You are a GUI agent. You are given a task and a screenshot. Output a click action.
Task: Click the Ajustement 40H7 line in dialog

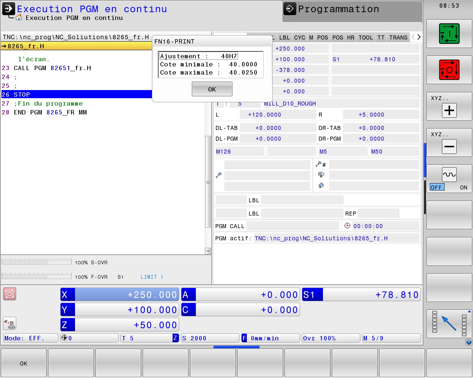pyautogui.click(x=198, y=56)
